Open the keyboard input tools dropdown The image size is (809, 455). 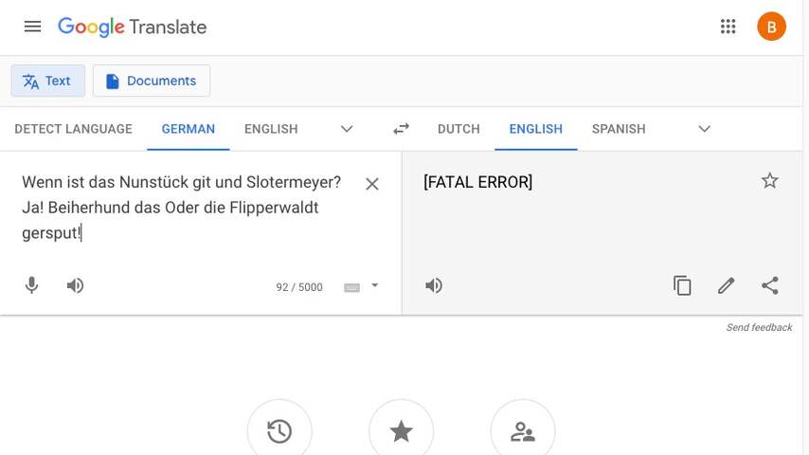tap(375, 285)
